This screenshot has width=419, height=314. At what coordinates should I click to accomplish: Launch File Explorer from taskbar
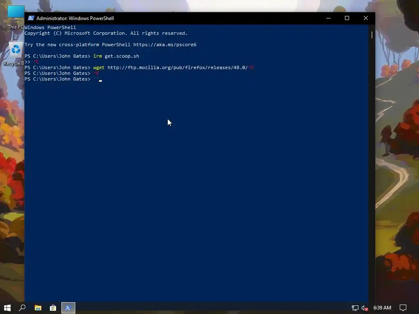(x=38, y=308)
